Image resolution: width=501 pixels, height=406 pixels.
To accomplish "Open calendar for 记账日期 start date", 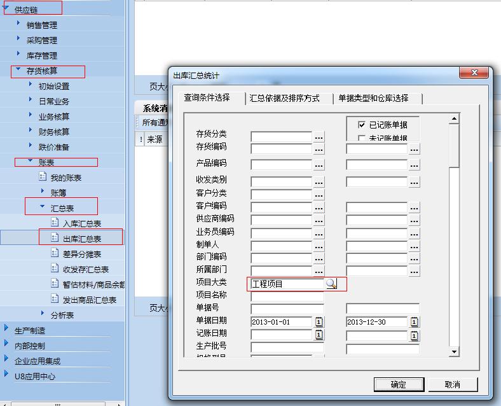I will pos(319,335).
